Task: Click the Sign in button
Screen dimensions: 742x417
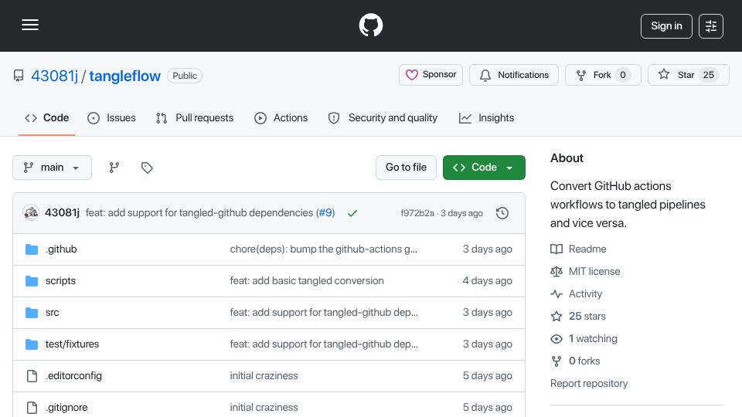Action: pos(666,26)
